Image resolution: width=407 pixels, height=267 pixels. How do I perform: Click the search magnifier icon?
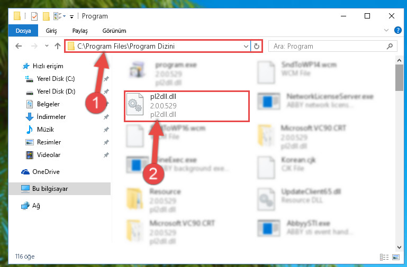[390, 46]
